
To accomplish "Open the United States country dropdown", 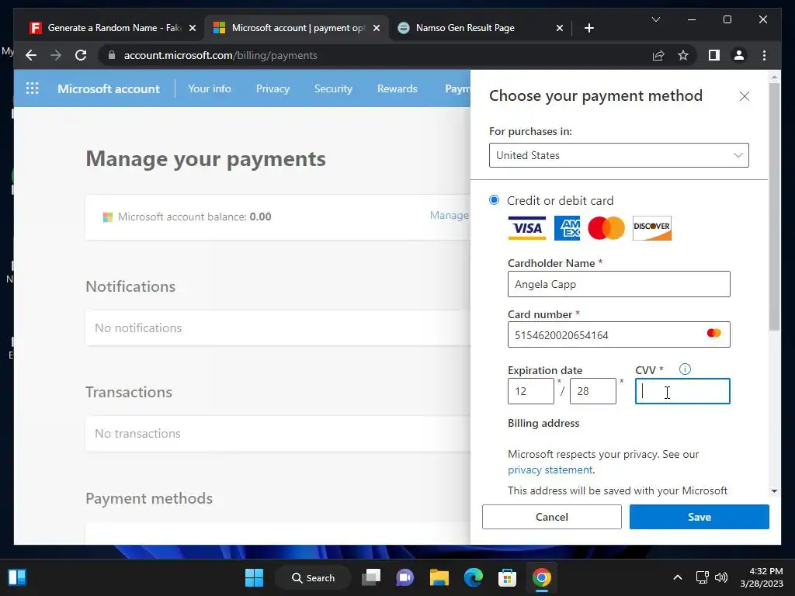I will pyautogui.click(x=619, y=155).
